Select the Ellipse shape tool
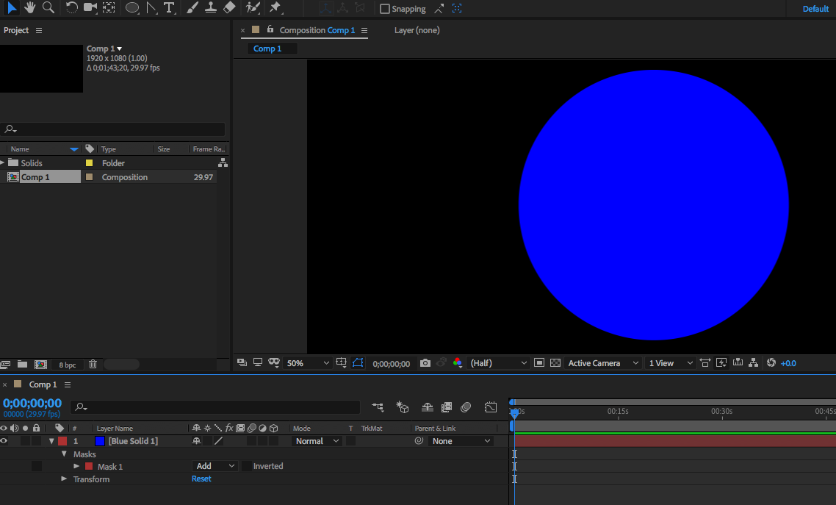This screenshot has height=505, width=836. [132, 8]
